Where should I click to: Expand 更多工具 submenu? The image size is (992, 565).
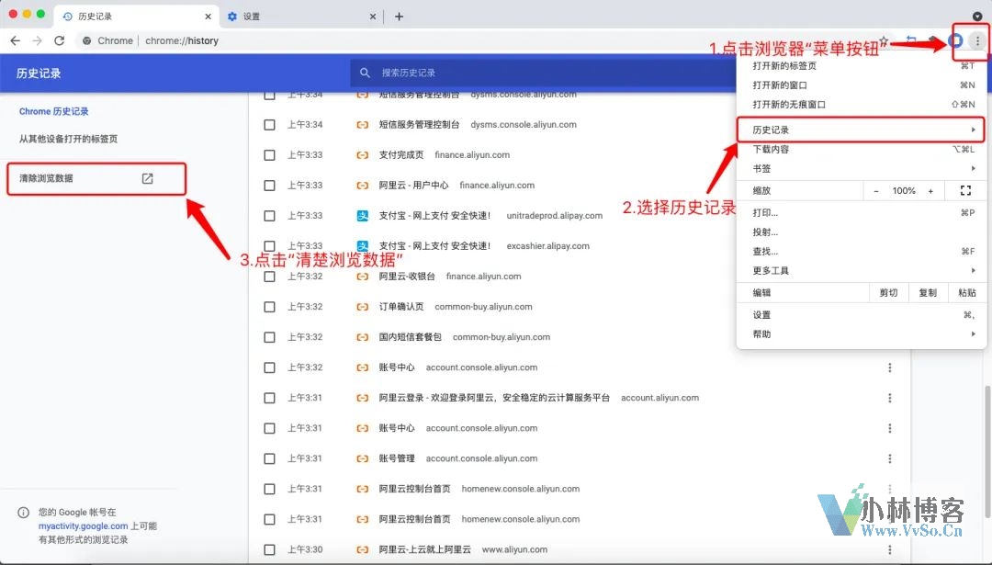tap(862, 271)
